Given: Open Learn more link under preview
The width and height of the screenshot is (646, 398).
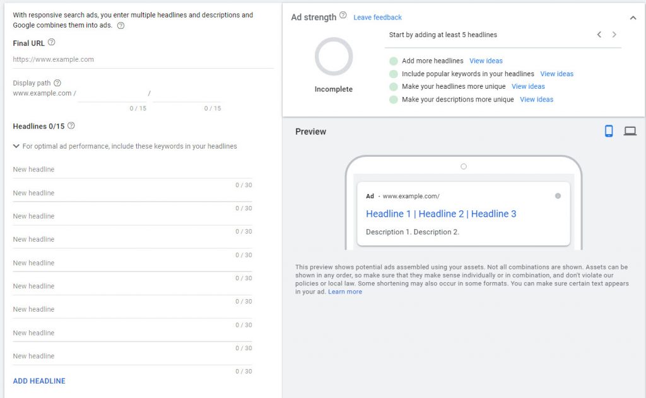Looking at the screenshot, I should click(345, 292).
